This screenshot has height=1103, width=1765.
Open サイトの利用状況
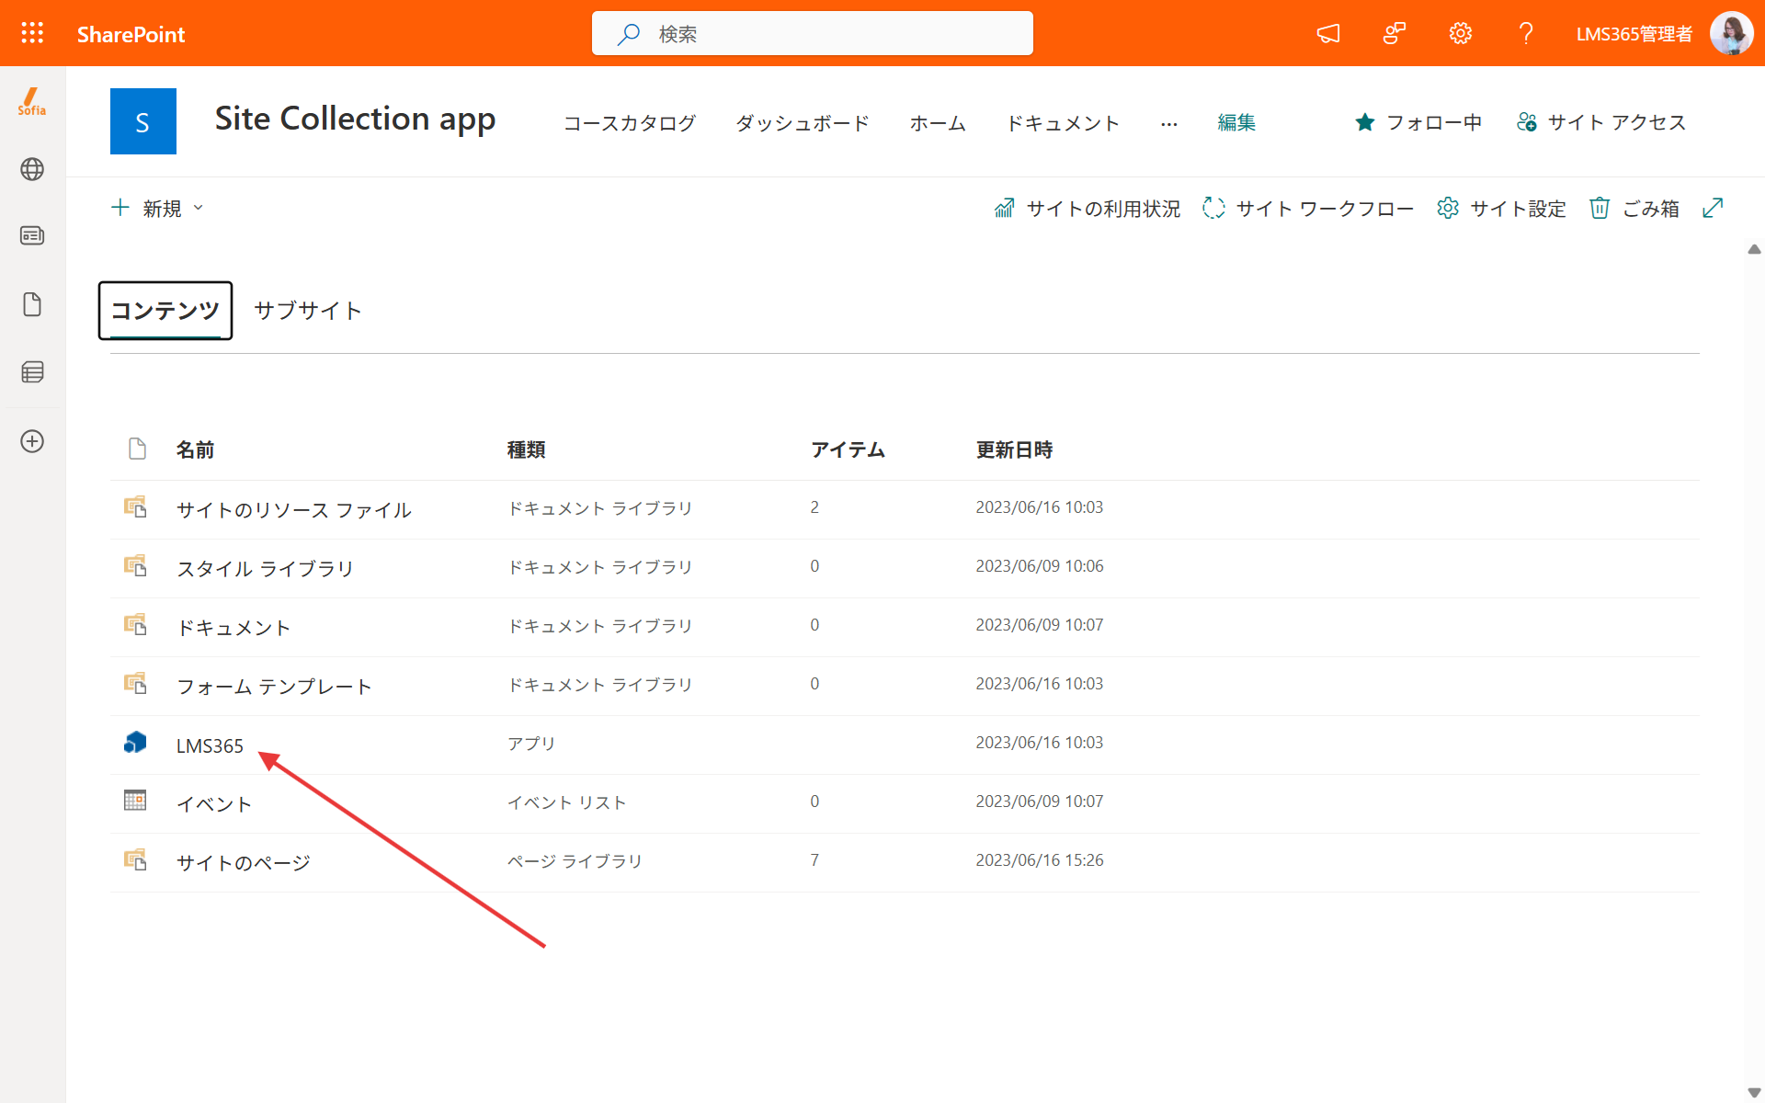click(1087, 209)
